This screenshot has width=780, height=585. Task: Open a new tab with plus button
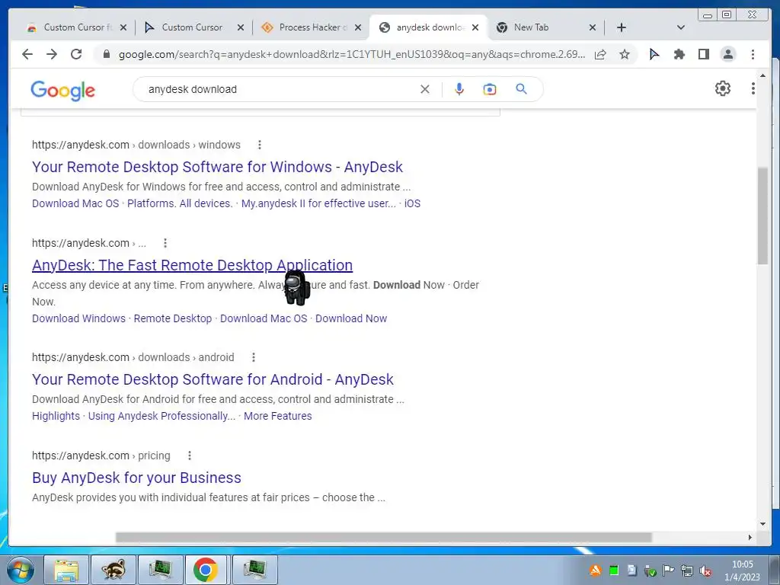tap(622, 27)
